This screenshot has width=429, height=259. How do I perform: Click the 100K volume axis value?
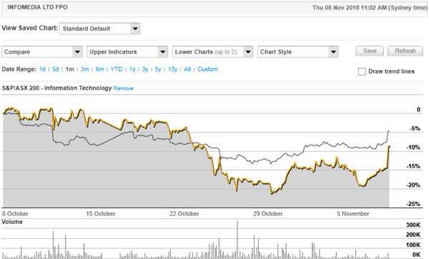[x=413, y=245]
